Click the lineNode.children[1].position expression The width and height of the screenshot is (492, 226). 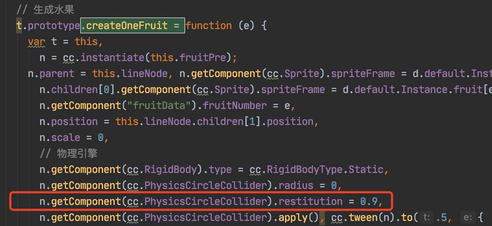pyautogui.click(x=229, y=121)
